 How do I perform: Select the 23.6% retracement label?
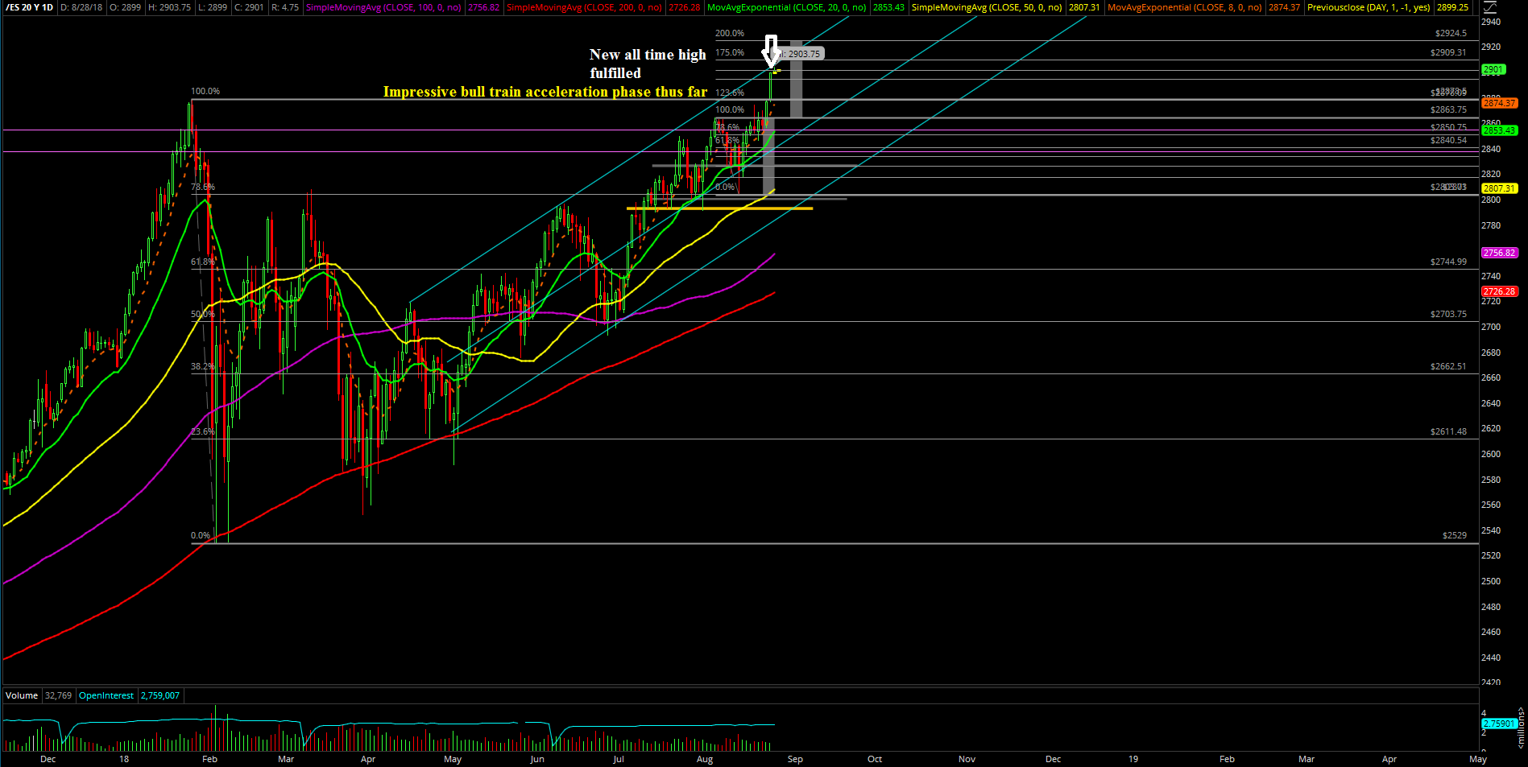pyautogui.click(x=203, y=431)
